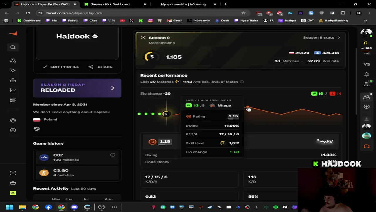This screenshot has height=212, width=376.
Task: Click the paper-plane play icon in the sidebar
Action: click(13, 70)
